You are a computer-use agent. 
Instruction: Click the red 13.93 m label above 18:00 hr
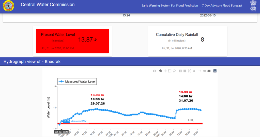pyautogui.click(x=97, y=95)
